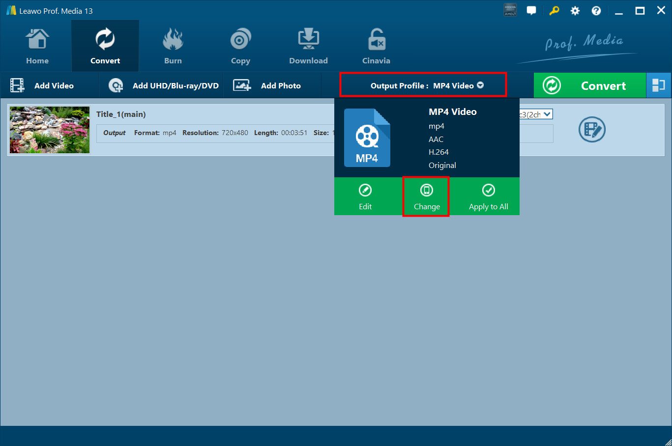Image resolution: width=672 pixels, height=446 pixels.
Task: Open the Add Photo menu
Action: point(272,85)
